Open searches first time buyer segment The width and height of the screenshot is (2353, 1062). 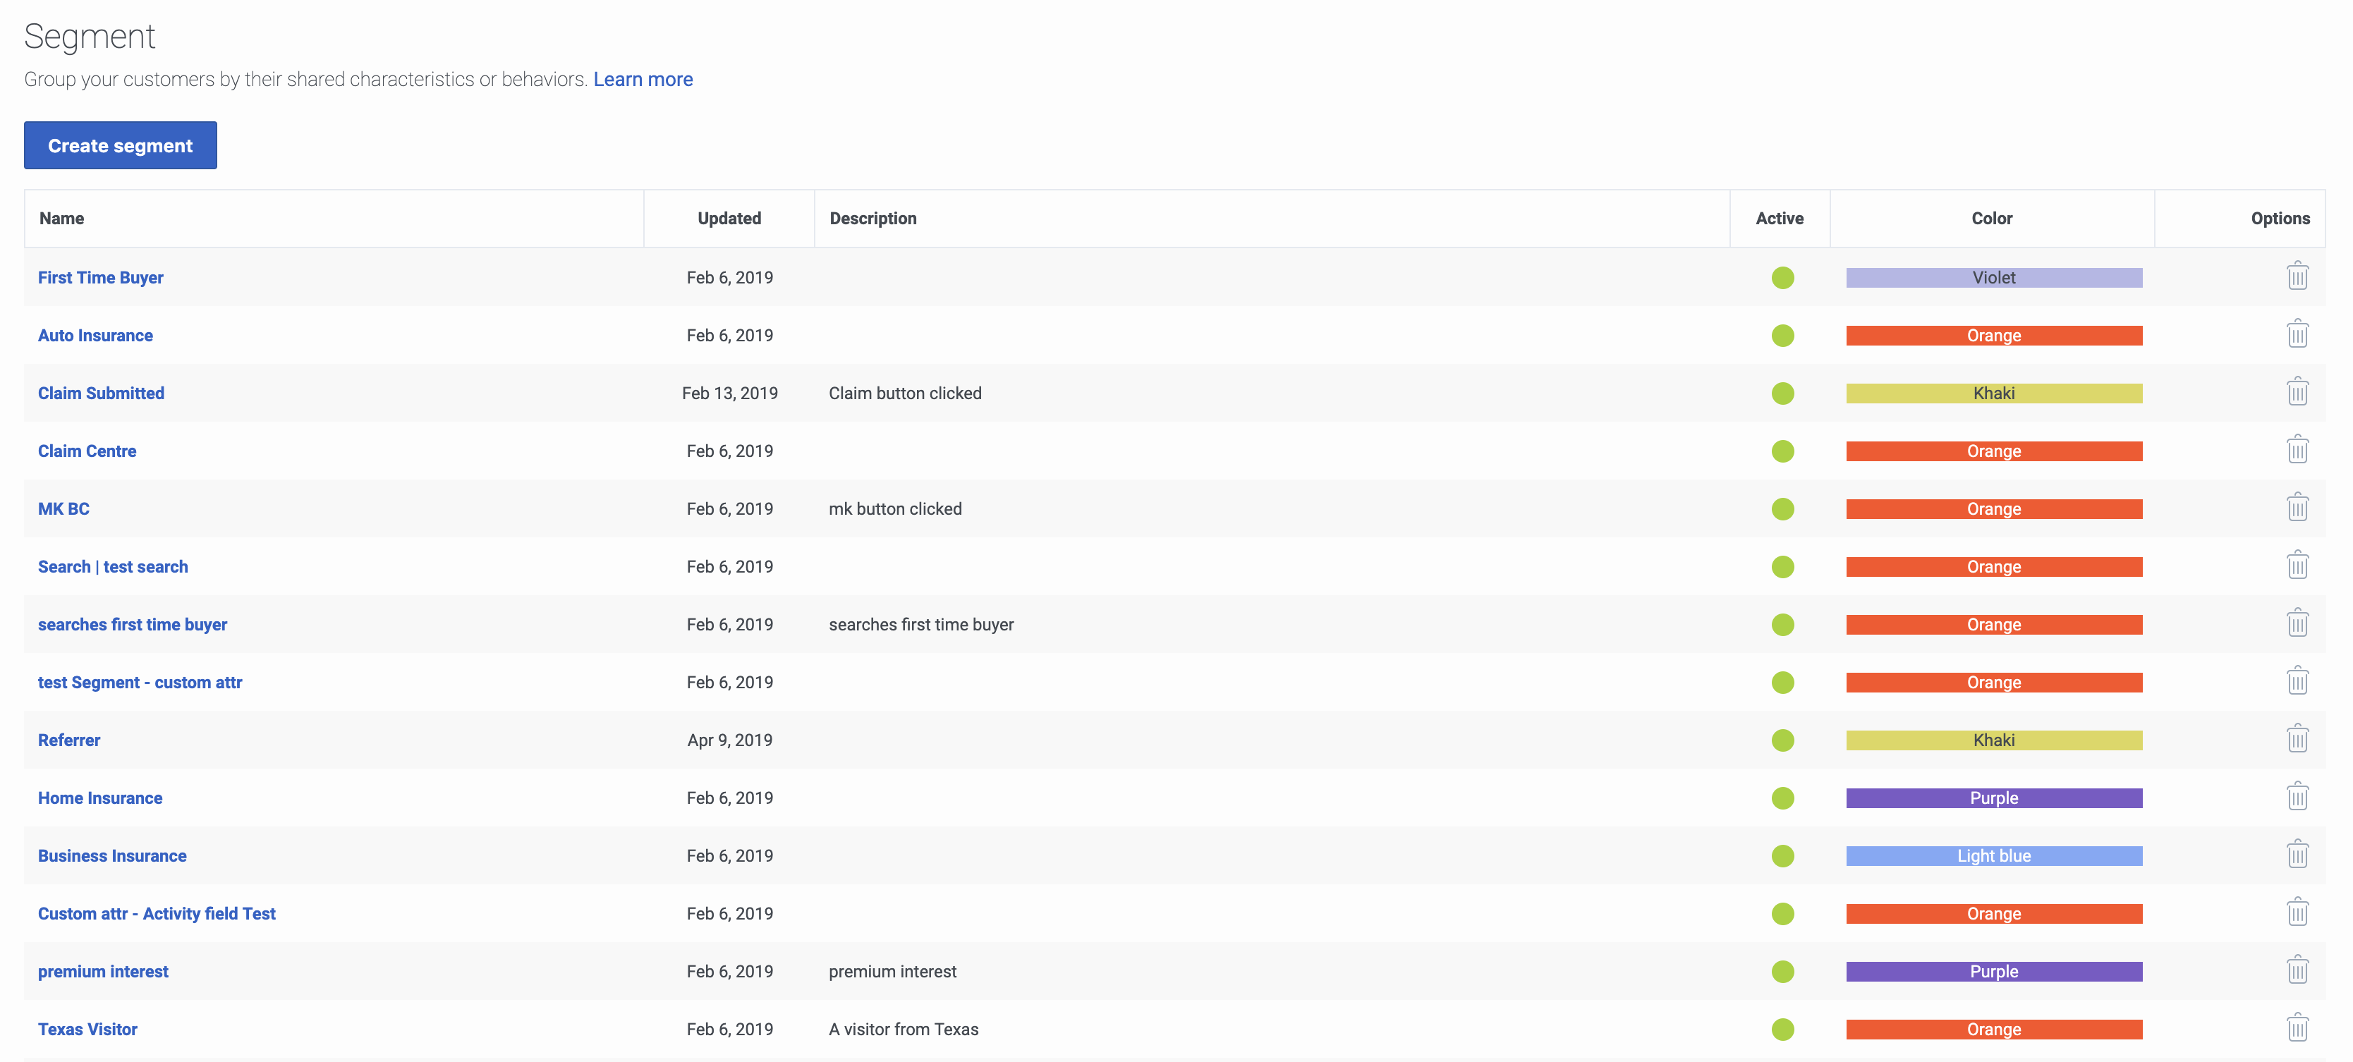(x=133, y=625)
